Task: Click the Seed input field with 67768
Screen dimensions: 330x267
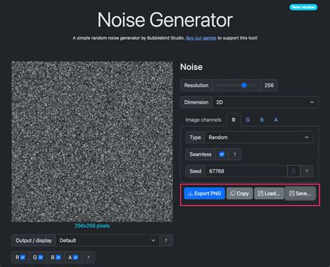Action: click(x=246, y=171)
